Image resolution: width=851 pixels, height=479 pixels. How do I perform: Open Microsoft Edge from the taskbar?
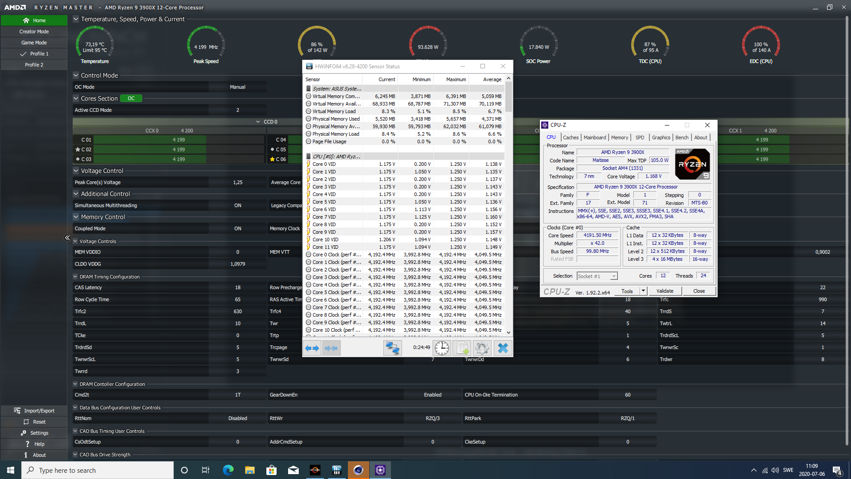pyautogui.click(x=228, y=470)
